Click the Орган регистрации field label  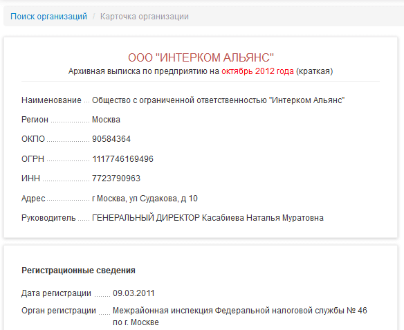pyautogui.click(x=59, y=311)
